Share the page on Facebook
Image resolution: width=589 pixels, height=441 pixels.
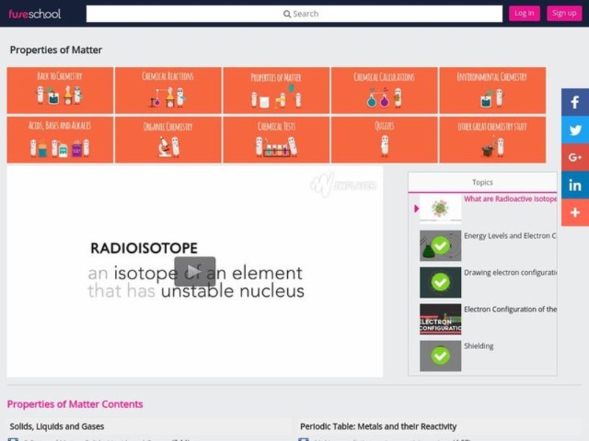point(574,101)
